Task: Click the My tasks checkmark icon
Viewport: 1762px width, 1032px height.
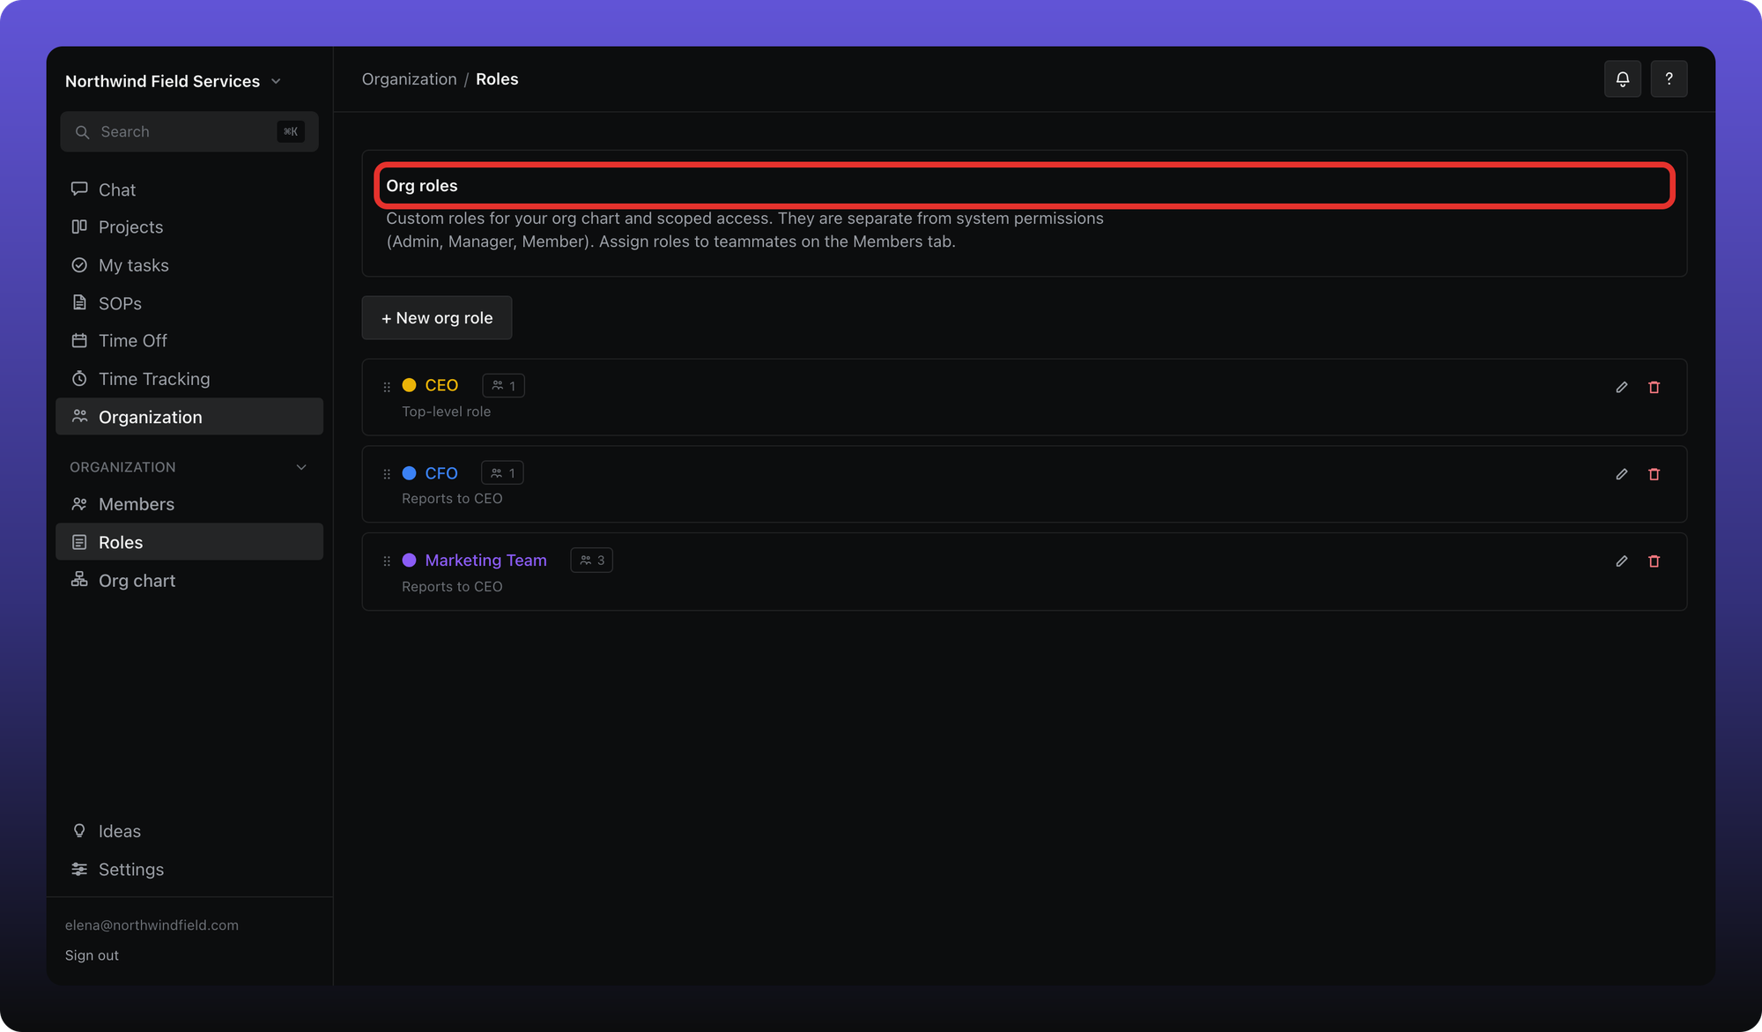Action: pyautogui.click(x=79, y=265)
